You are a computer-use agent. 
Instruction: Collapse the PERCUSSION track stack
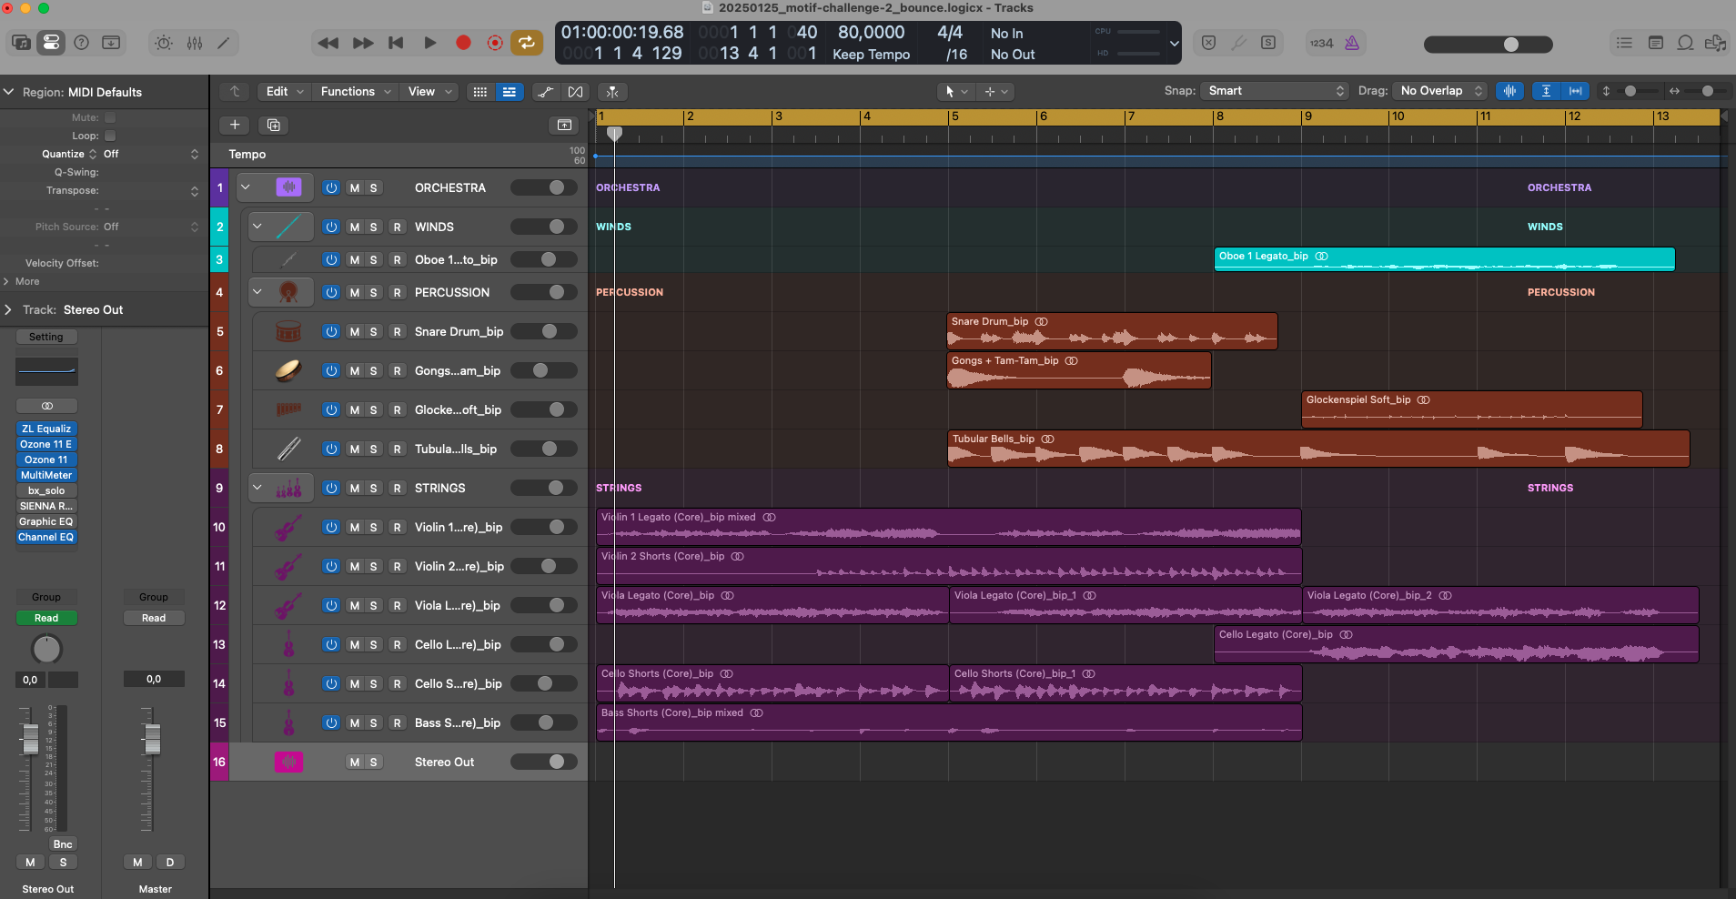(x=257, y=292)
